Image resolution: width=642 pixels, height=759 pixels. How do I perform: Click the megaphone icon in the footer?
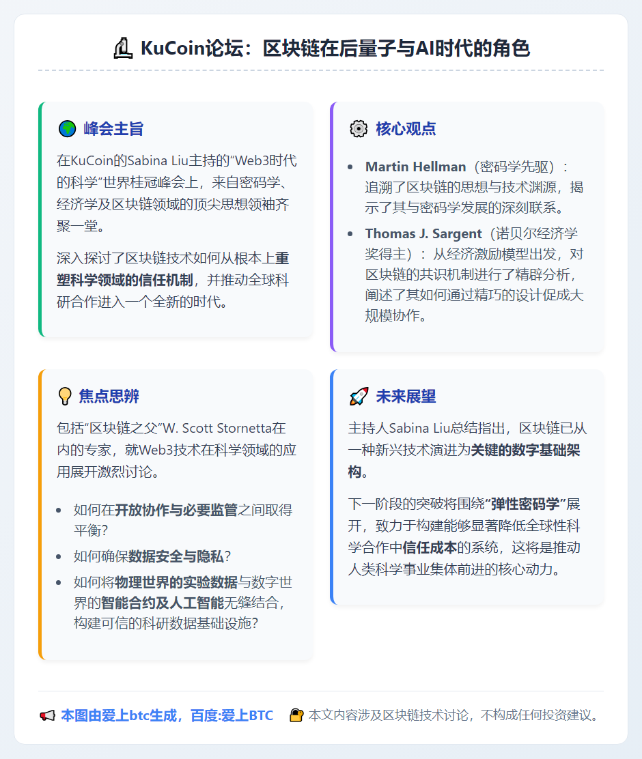(48, 715)
